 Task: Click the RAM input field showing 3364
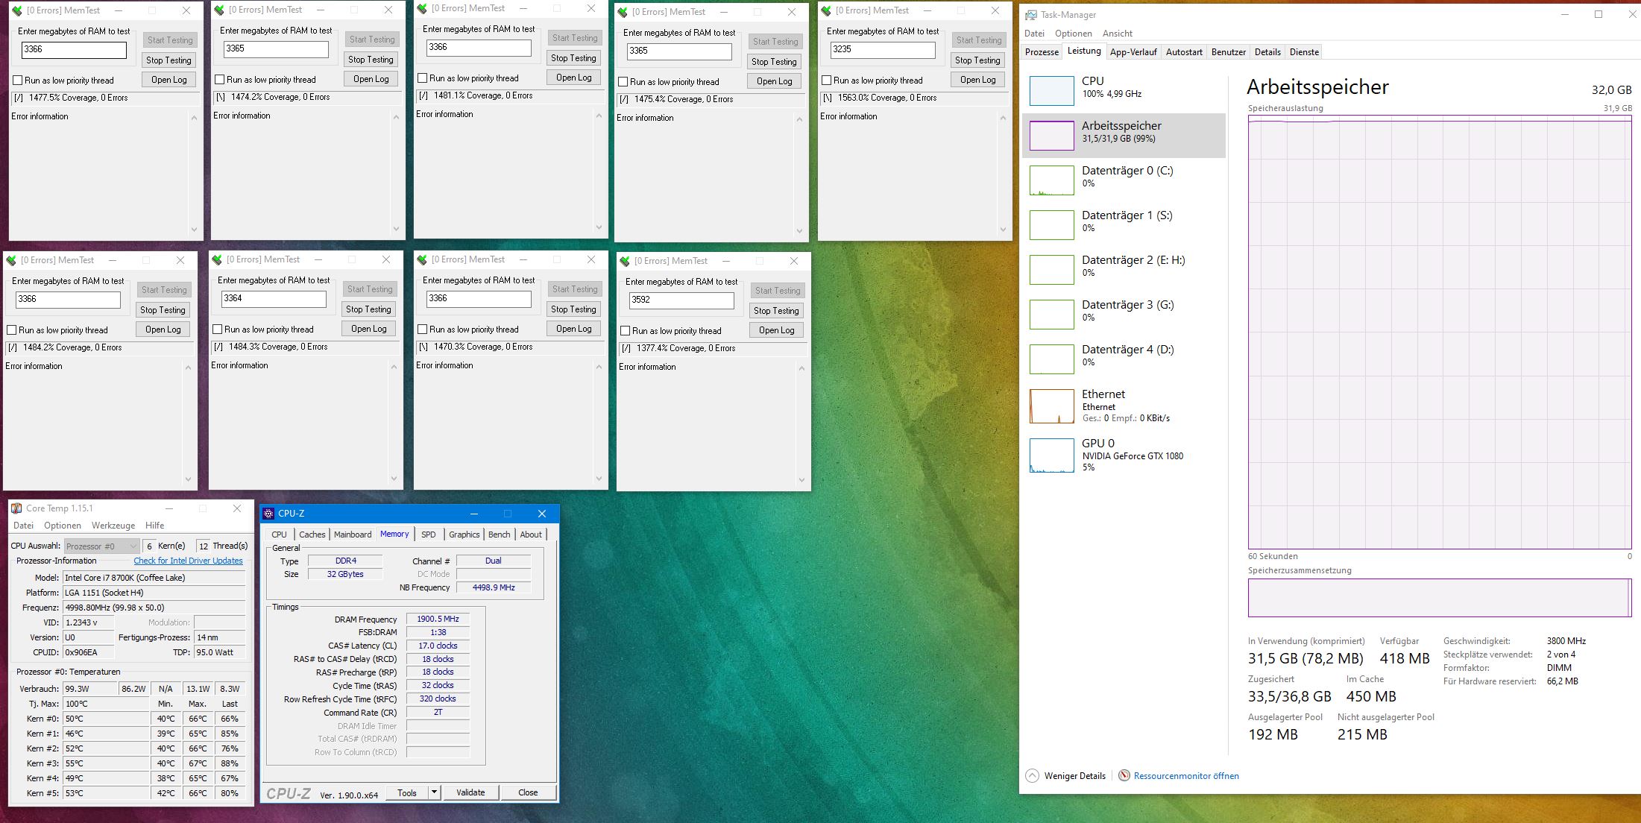click(274, 298)
